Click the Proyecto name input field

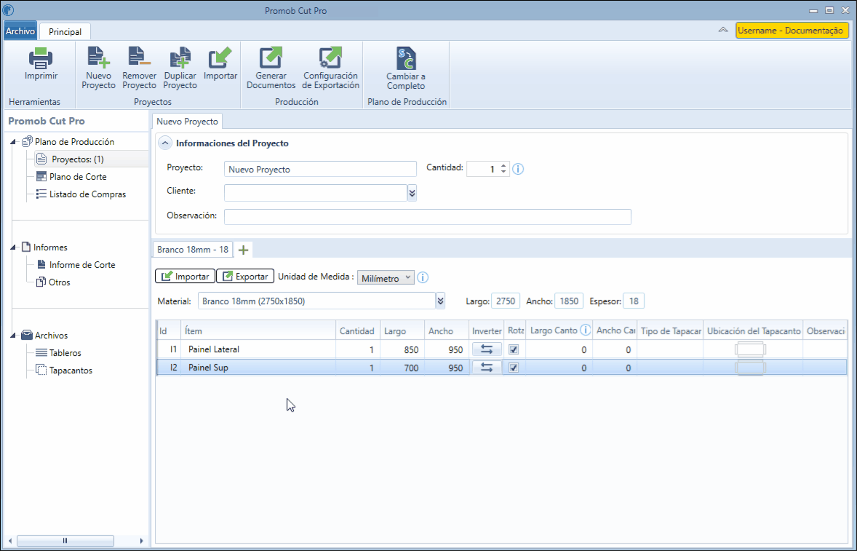[320, 169]
